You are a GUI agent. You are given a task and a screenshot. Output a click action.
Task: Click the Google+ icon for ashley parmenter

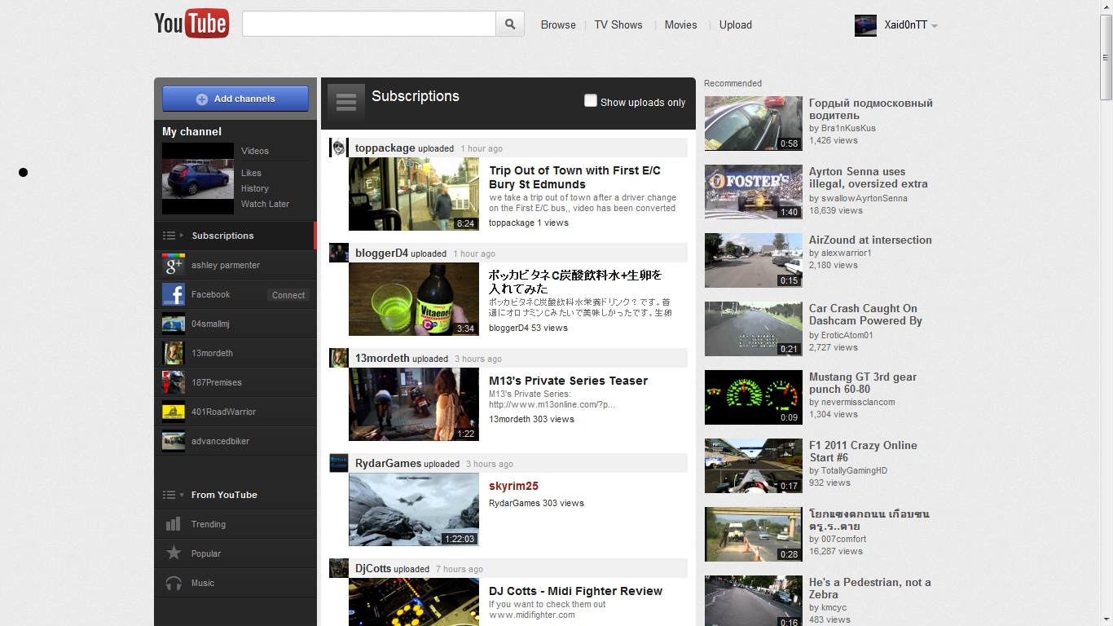[174, 265]
